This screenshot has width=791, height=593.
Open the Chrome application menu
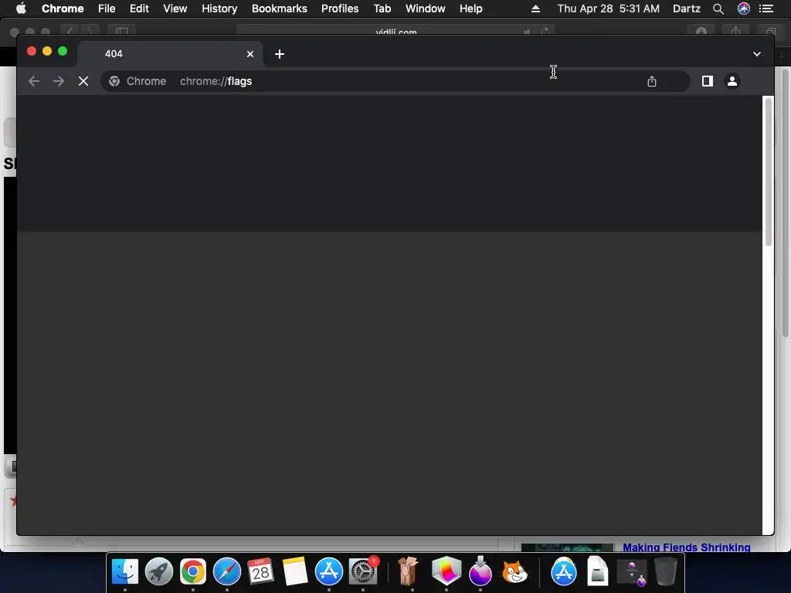point(63,8)
